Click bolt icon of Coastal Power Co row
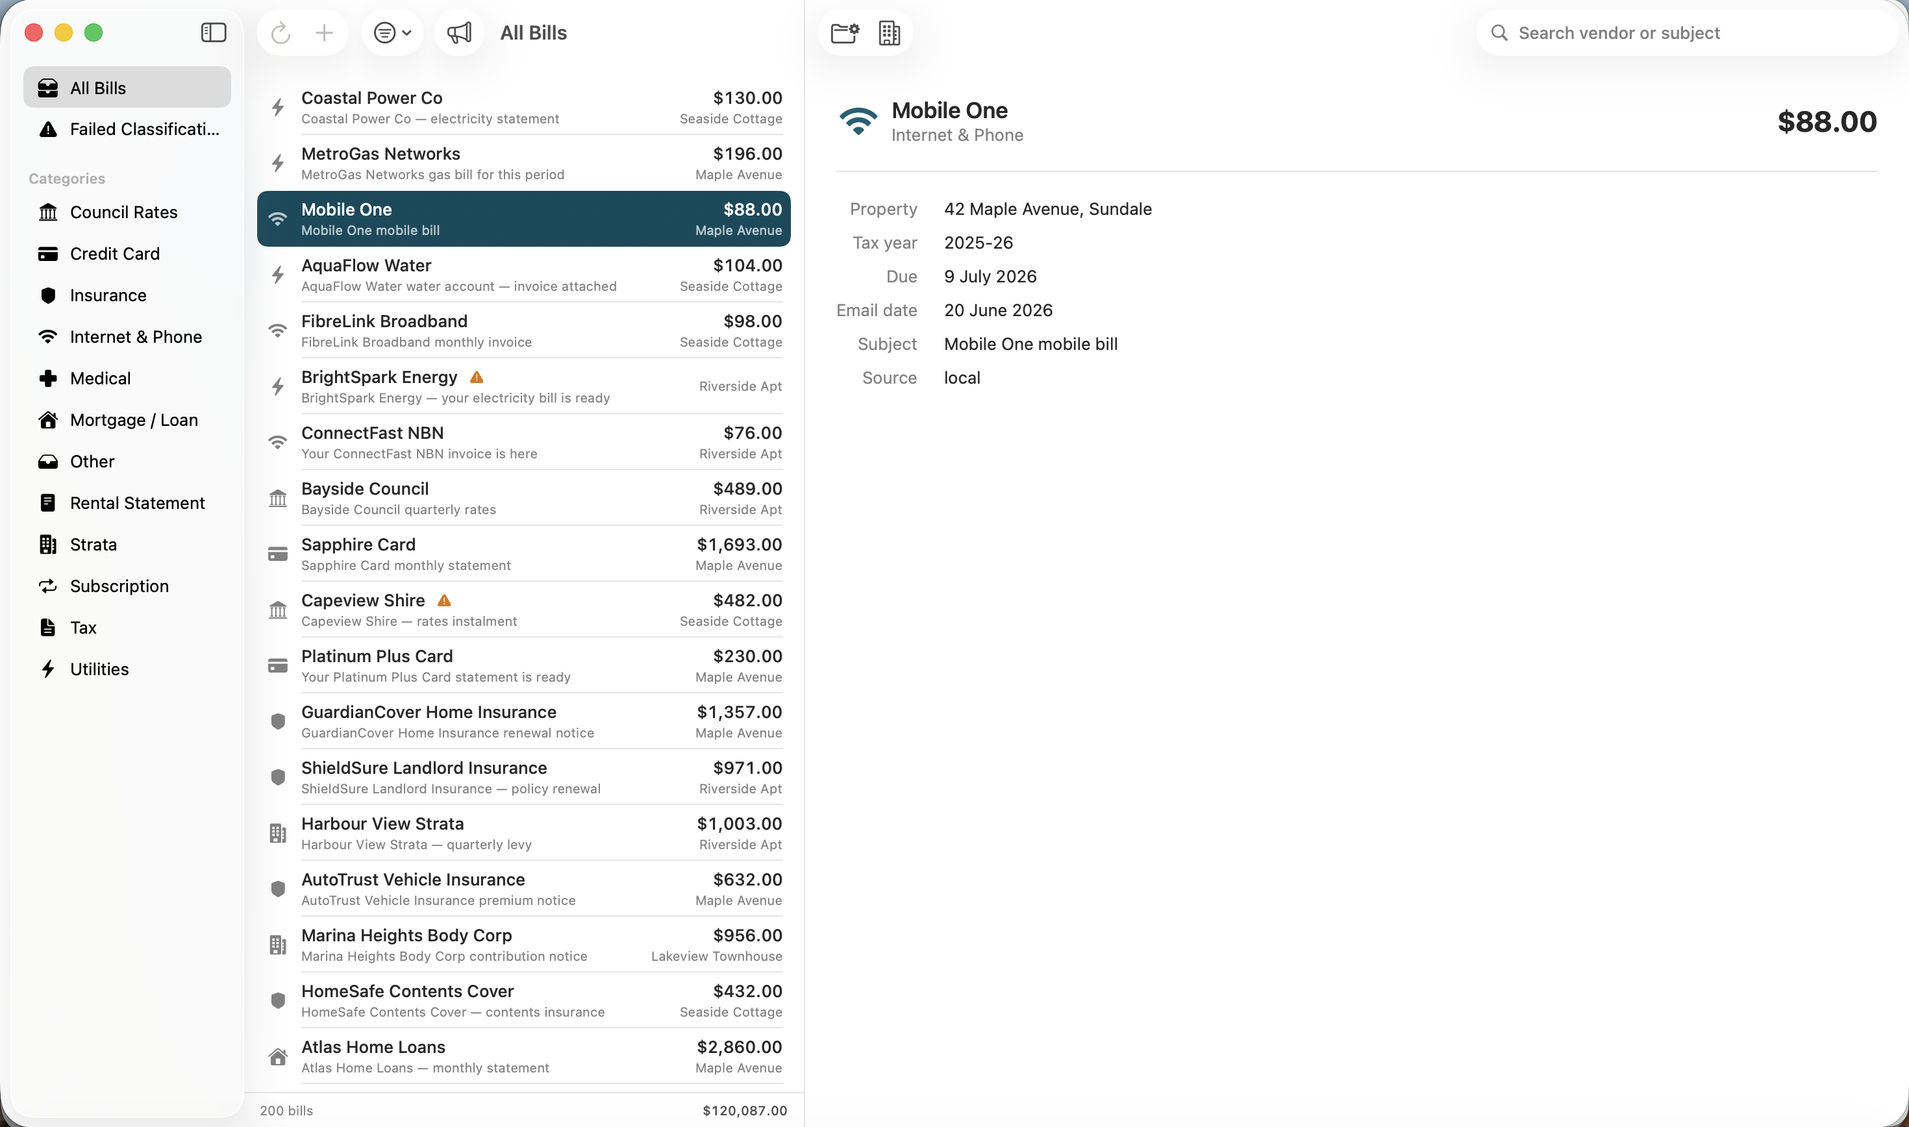The height and width of the screenshot is (1127, 1909). coord(278,107)
